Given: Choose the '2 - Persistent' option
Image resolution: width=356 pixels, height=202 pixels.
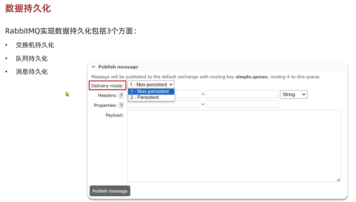Looking at the screenshot, I should (151, 97).
